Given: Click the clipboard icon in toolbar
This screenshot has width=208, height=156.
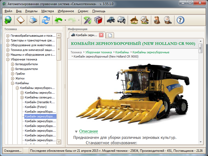Looking at the screenshot, I should 20,20.
